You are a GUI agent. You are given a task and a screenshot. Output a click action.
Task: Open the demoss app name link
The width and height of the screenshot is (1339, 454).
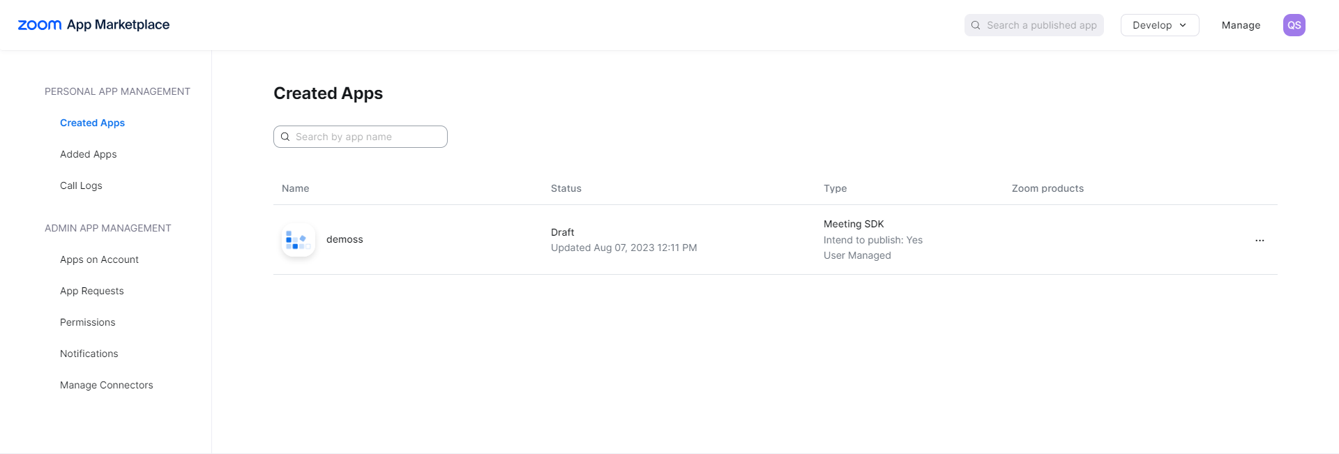[x=345, y=239]
